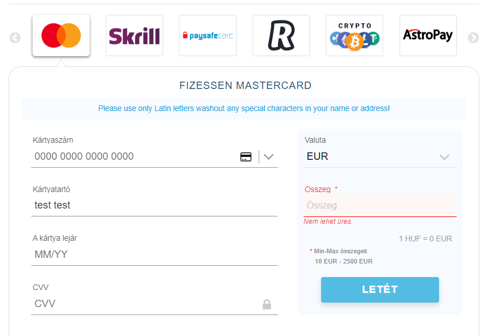The image size is (485, 336).
Task: Select the Mastercard payment method
Action: tap(61, 35)
